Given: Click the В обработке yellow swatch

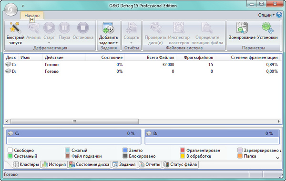Looking at the screenshot, I should pyautogui.click(x=183, y=156).
